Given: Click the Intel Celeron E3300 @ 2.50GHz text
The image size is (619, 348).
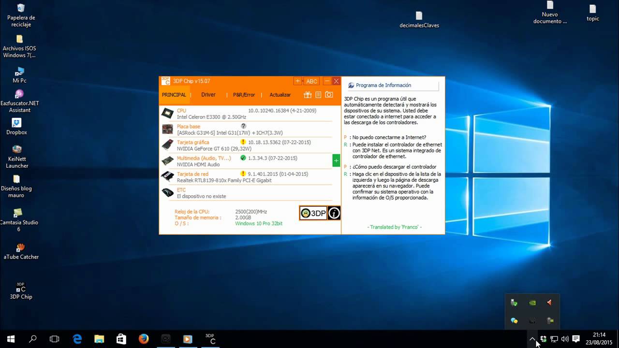Looking at the screenshot, I should coord(211,117).
